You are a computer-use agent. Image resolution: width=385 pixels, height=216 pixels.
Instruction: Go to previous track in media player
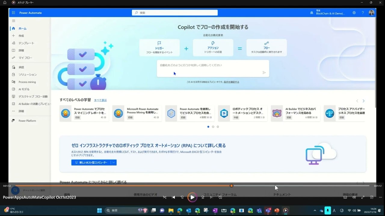173,197
